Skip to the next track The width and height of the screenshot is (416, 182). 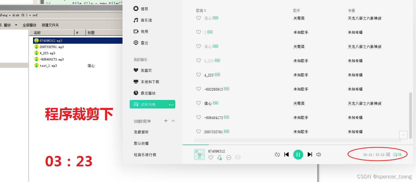click(x=309, y=154)
